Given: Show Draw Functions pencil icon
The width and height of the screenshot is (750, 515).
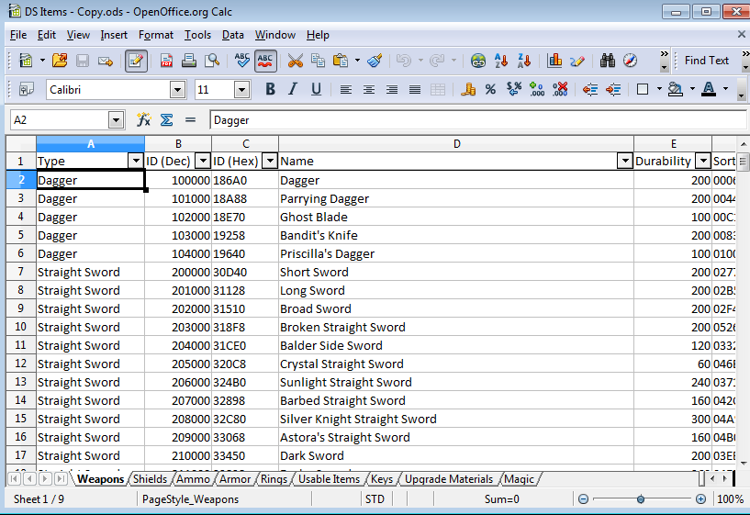Looking at the screenshot, I should point(577,61).
